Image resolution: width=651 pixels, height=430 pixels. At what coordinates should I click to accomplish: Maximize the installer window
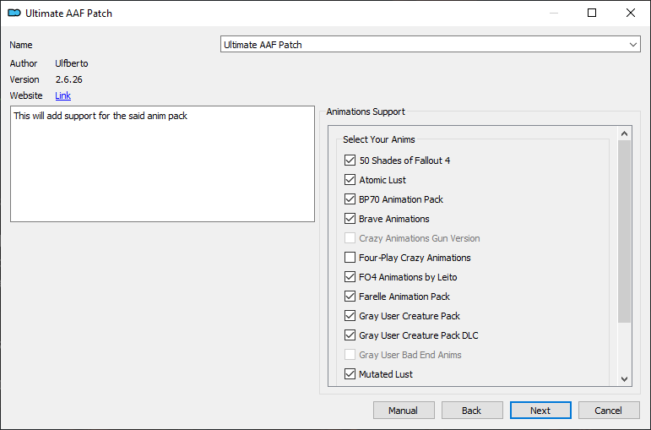click(592, 13)
